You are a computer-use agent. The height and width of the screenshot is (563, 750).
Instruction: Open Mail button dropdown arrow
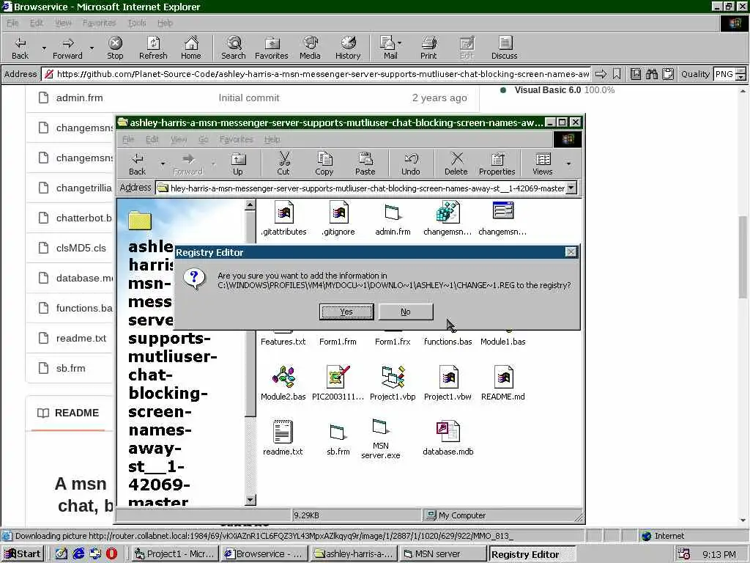tap(399, 43)
